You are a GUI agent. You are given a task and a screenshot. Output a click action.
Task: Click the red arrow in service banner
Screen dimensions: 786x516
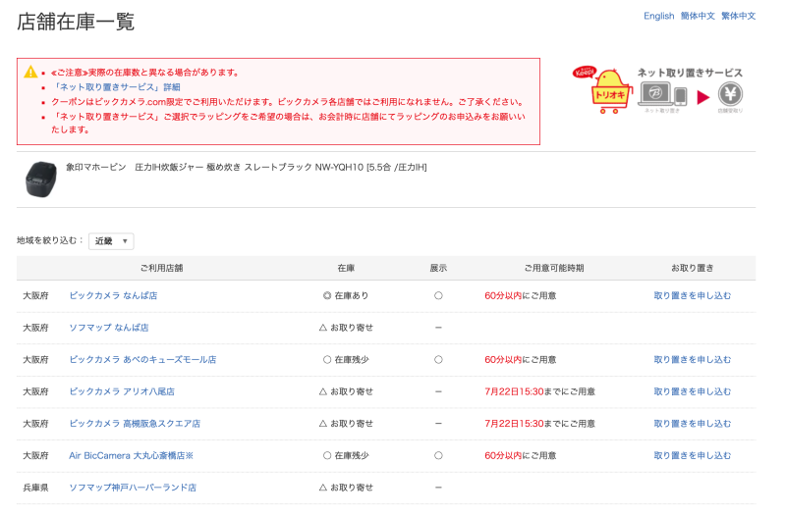pos(703,97)
